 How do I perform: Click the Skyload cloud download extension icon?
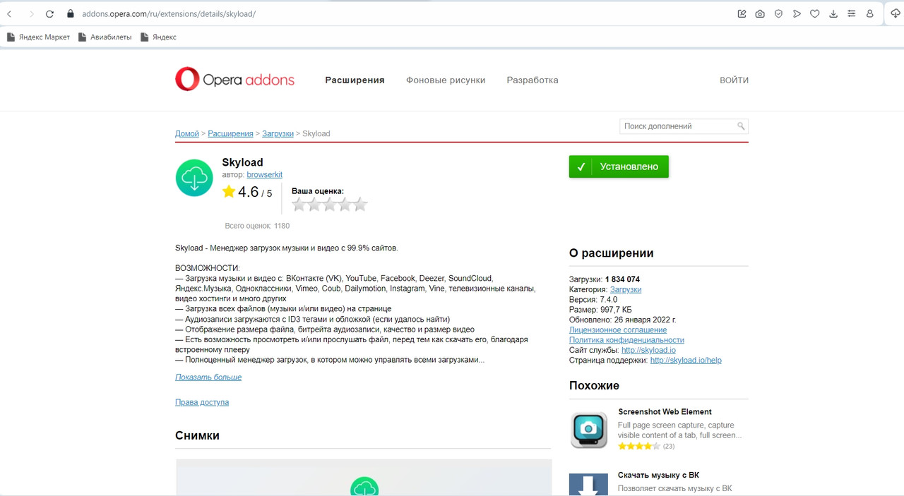895,13
